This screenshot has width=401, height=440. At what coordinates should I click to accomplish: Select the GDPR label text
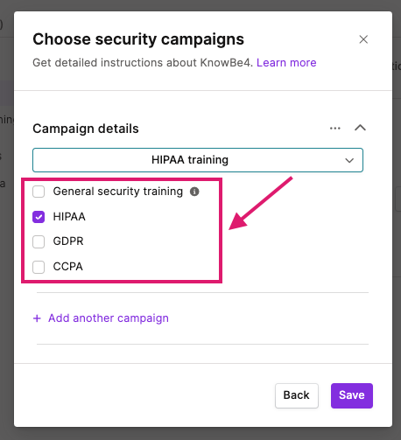[68, 241]
